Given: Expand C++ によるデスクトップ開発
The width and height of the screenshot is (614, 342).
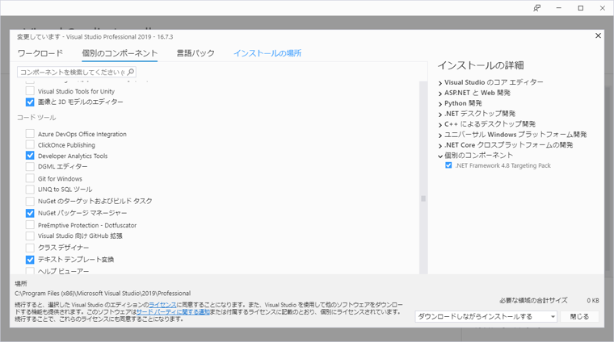Looking at the screenshot, I should [440, 125].
